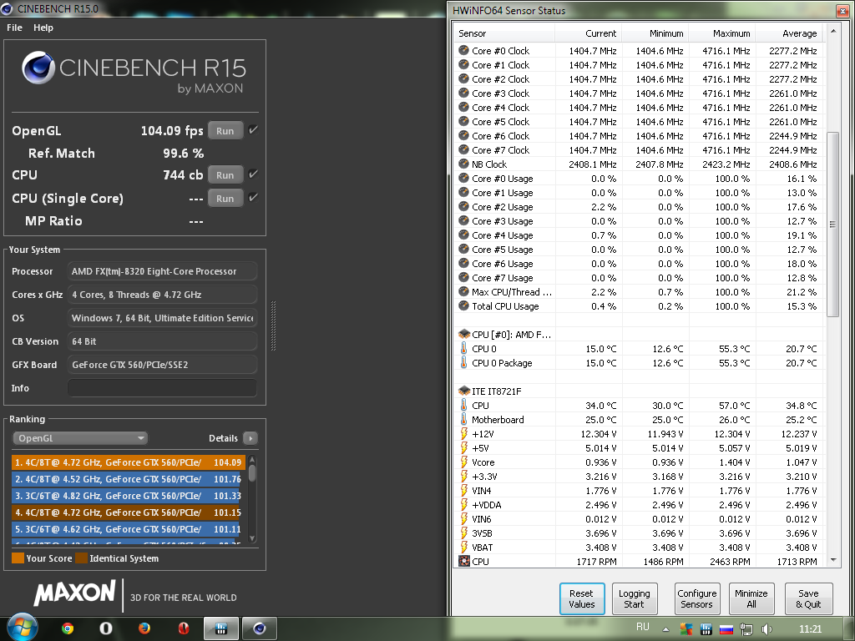855x641 pixels.
Task: Click the Core #7 Clock sensor icon
Action: [463, 149]
